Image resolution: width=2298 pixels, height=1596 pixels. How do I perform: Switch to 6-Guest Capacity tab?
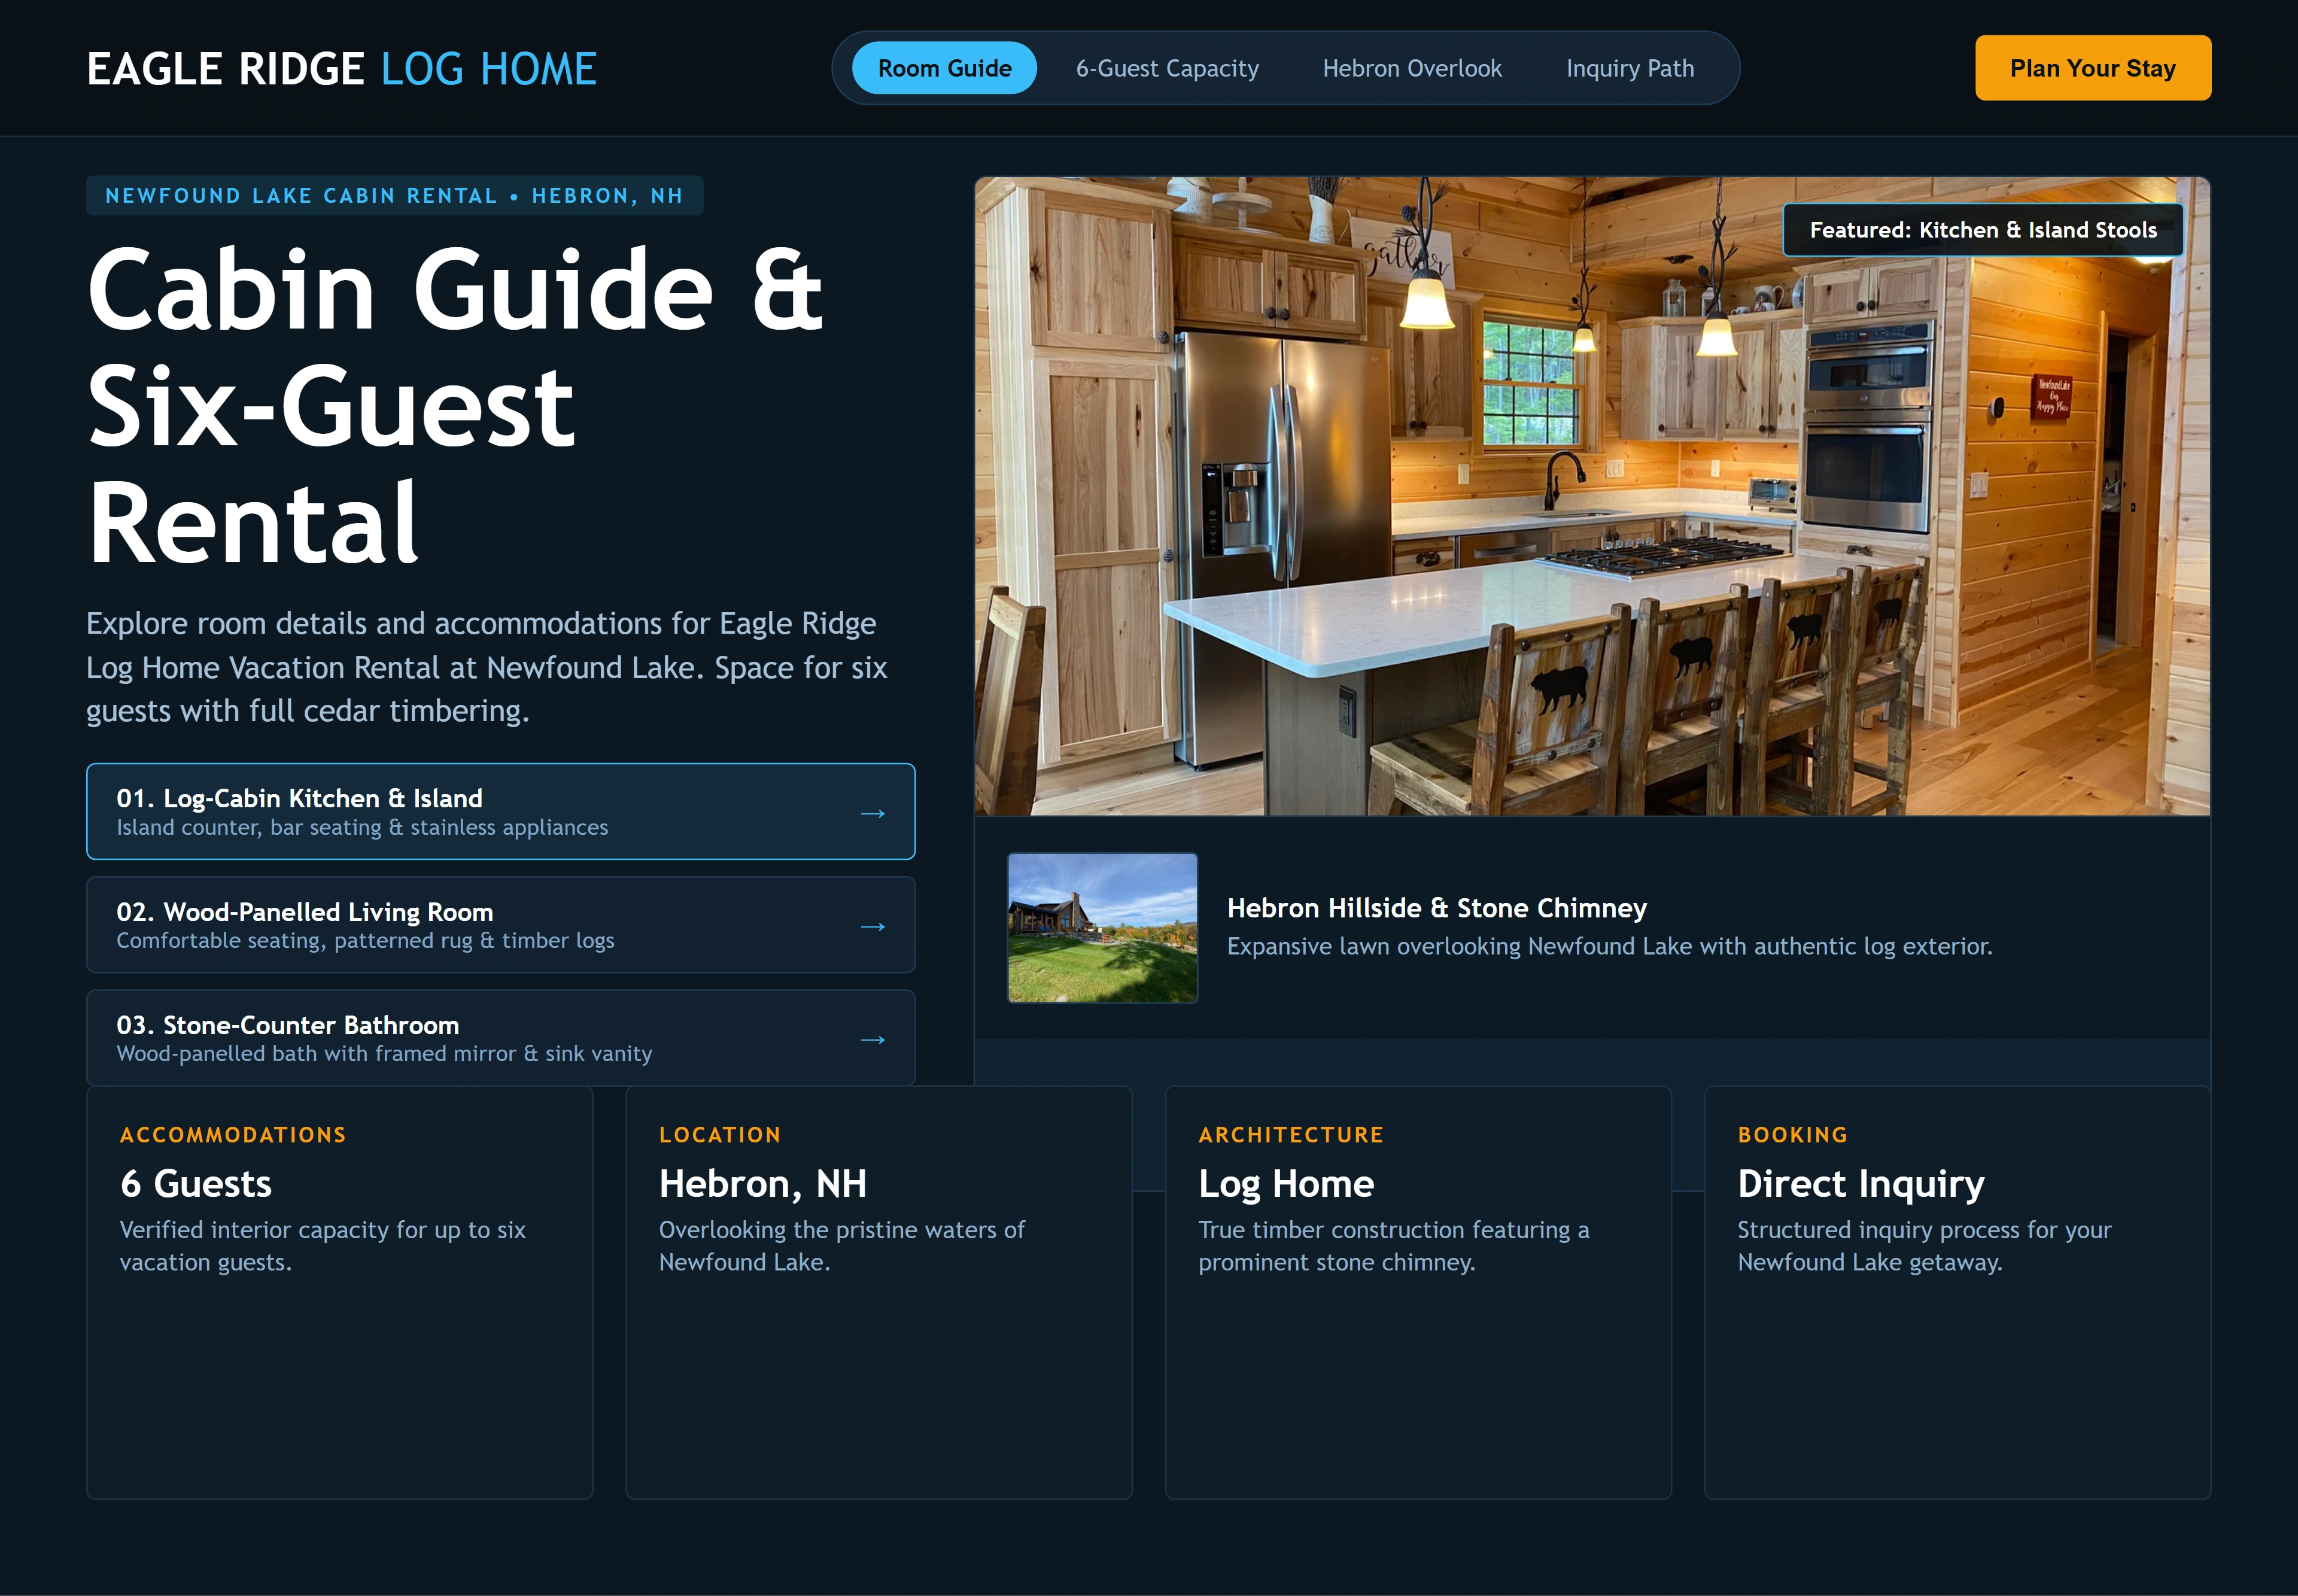click(x=1167, y=68)
